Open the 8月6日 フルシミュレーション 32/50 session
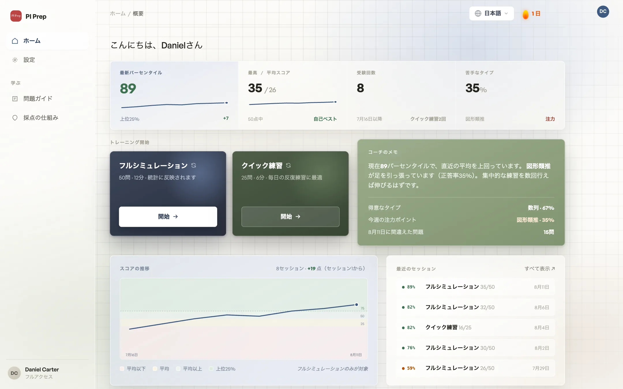Screen dimensions: 623x389 [x=475, y=307]
